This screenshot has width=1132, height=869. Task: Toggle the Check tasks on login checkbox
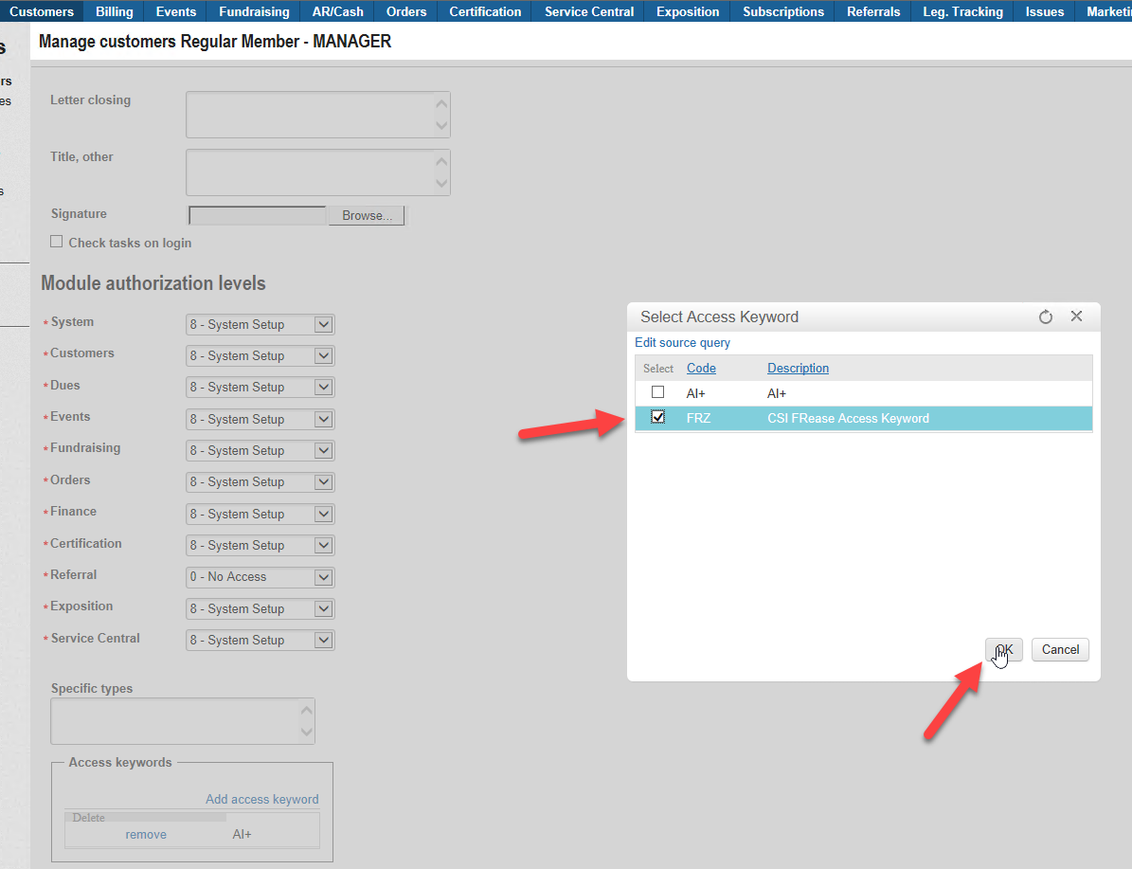point(57,243)
